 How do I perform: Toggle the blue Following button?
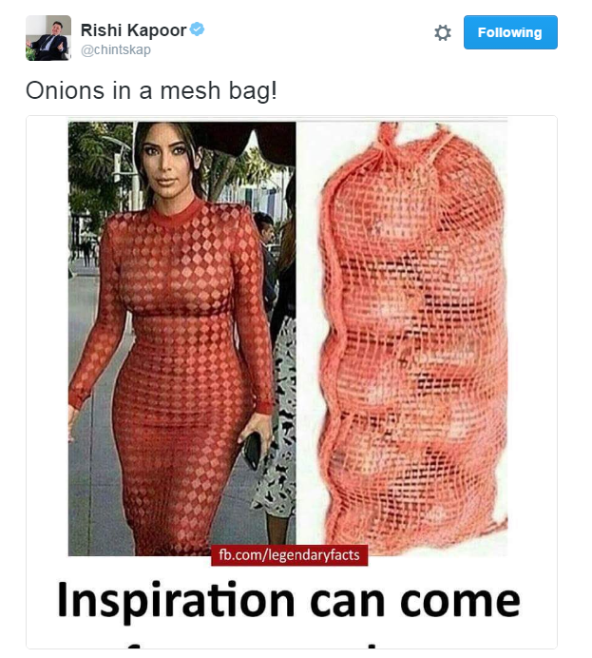coord(510,32)
